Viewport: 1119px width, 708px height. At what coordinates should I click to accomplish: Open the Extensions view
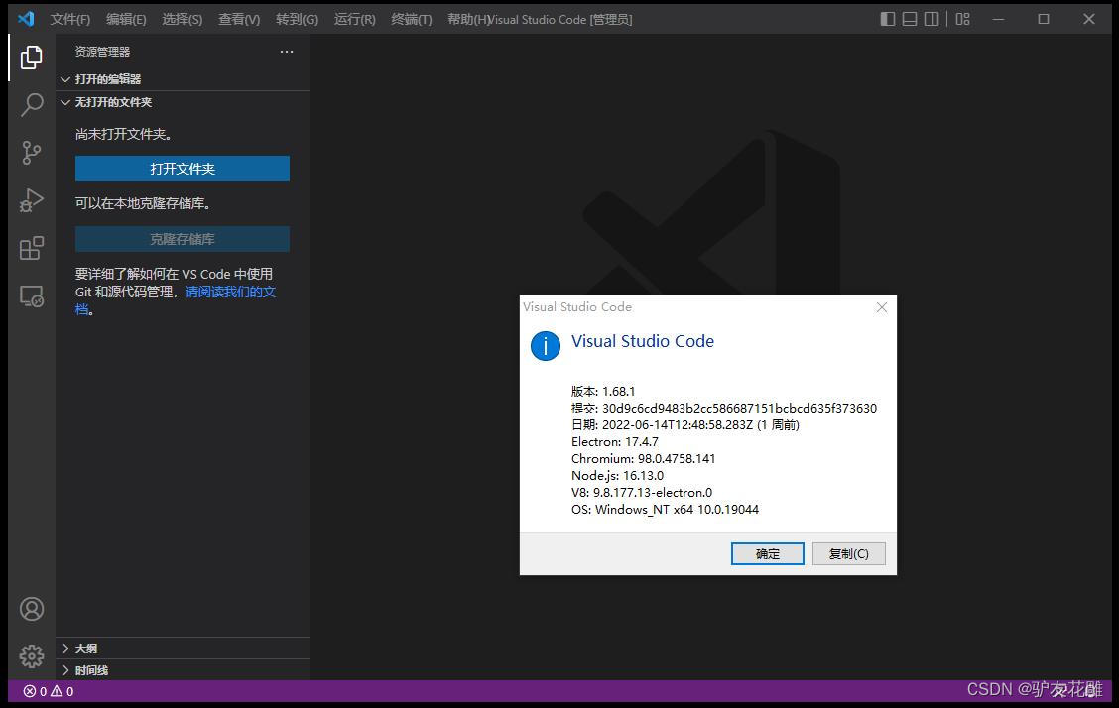tap(31, 248)
